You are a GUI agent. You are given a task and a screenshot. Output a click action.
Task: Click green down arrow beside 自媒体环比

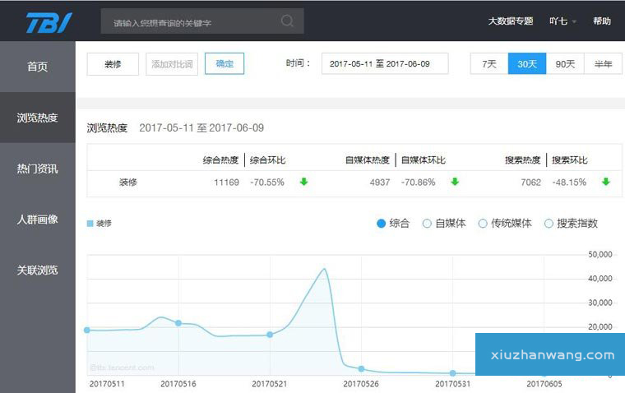455,182
